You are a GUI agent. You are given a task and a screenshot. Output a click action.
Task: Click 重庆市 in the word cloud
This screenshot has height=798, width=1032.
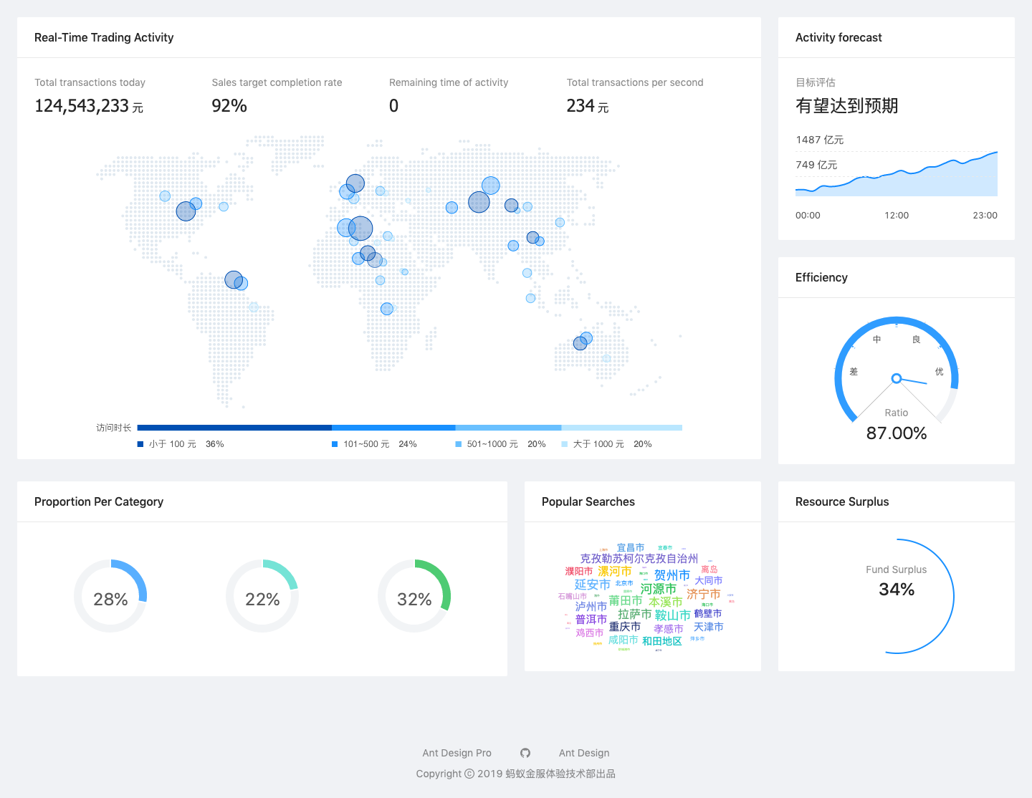(x=625, y=626)
